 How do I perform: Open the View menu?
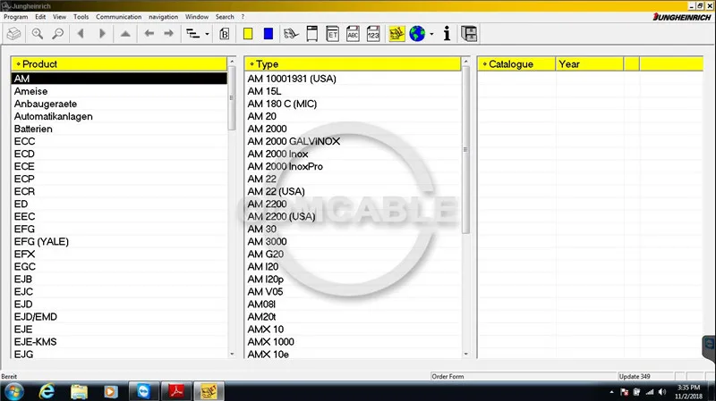59,17
